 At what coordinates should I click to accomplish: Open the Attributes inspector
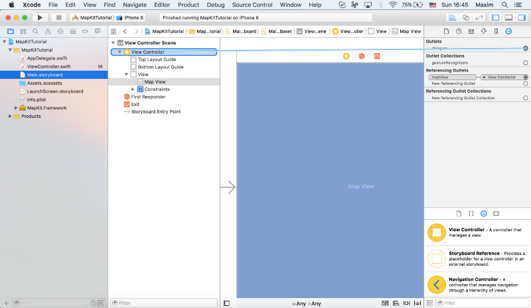coord(484,31)
